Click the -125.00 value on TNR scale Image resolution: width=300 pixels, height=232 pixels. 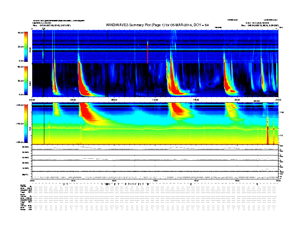[x=20, y=105]
